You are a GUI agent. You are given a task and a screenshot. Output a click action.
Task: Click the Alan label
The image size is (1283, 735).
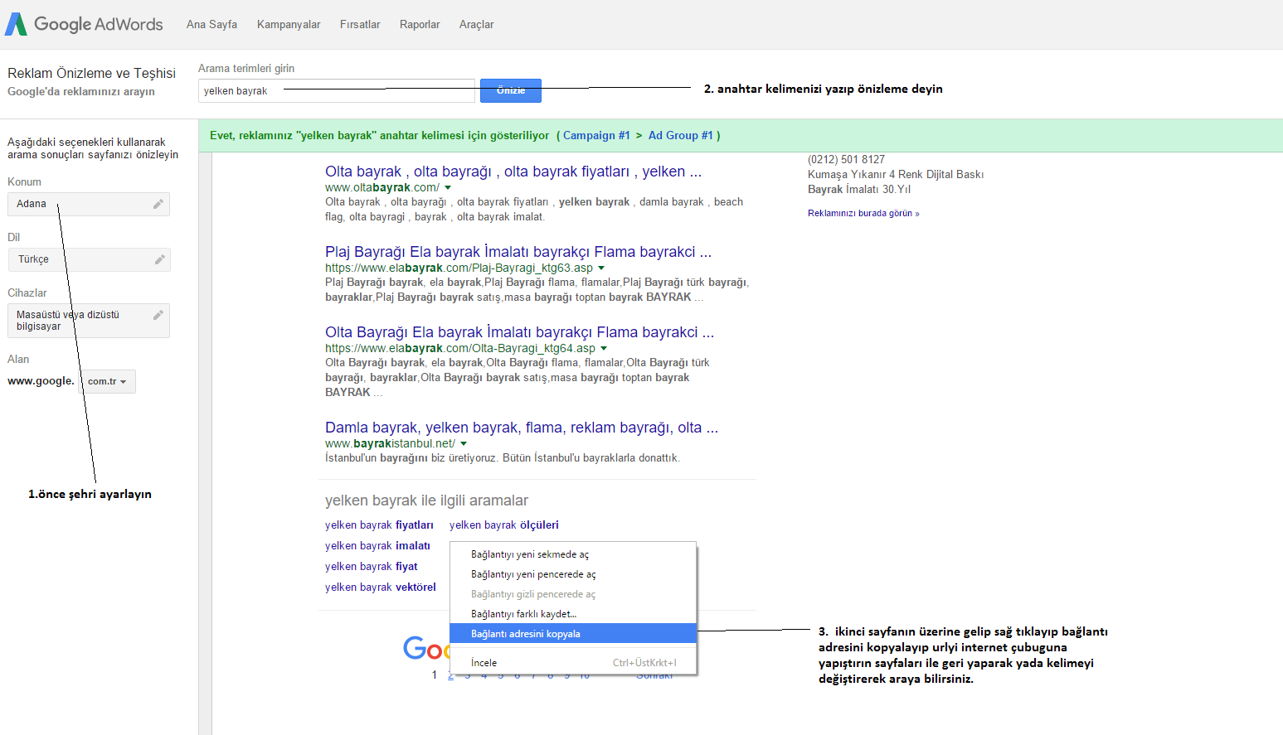(18, 360)
